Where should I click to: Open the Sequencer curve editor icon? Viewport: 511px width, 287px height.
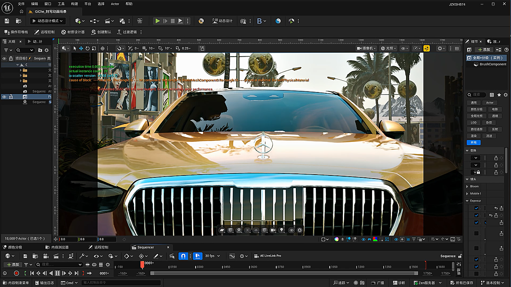pos(232,256)
